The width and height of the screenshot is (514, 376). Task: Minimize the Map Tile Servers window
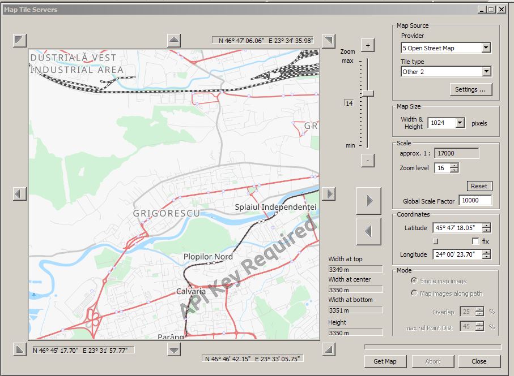[482, 10]
